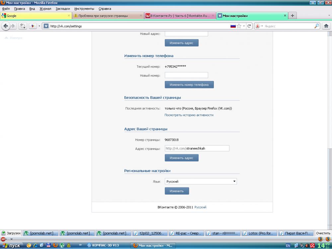This screenshot has width=332, height=249.
Task: Click the пуск Start button
Action: click(11, 246)
